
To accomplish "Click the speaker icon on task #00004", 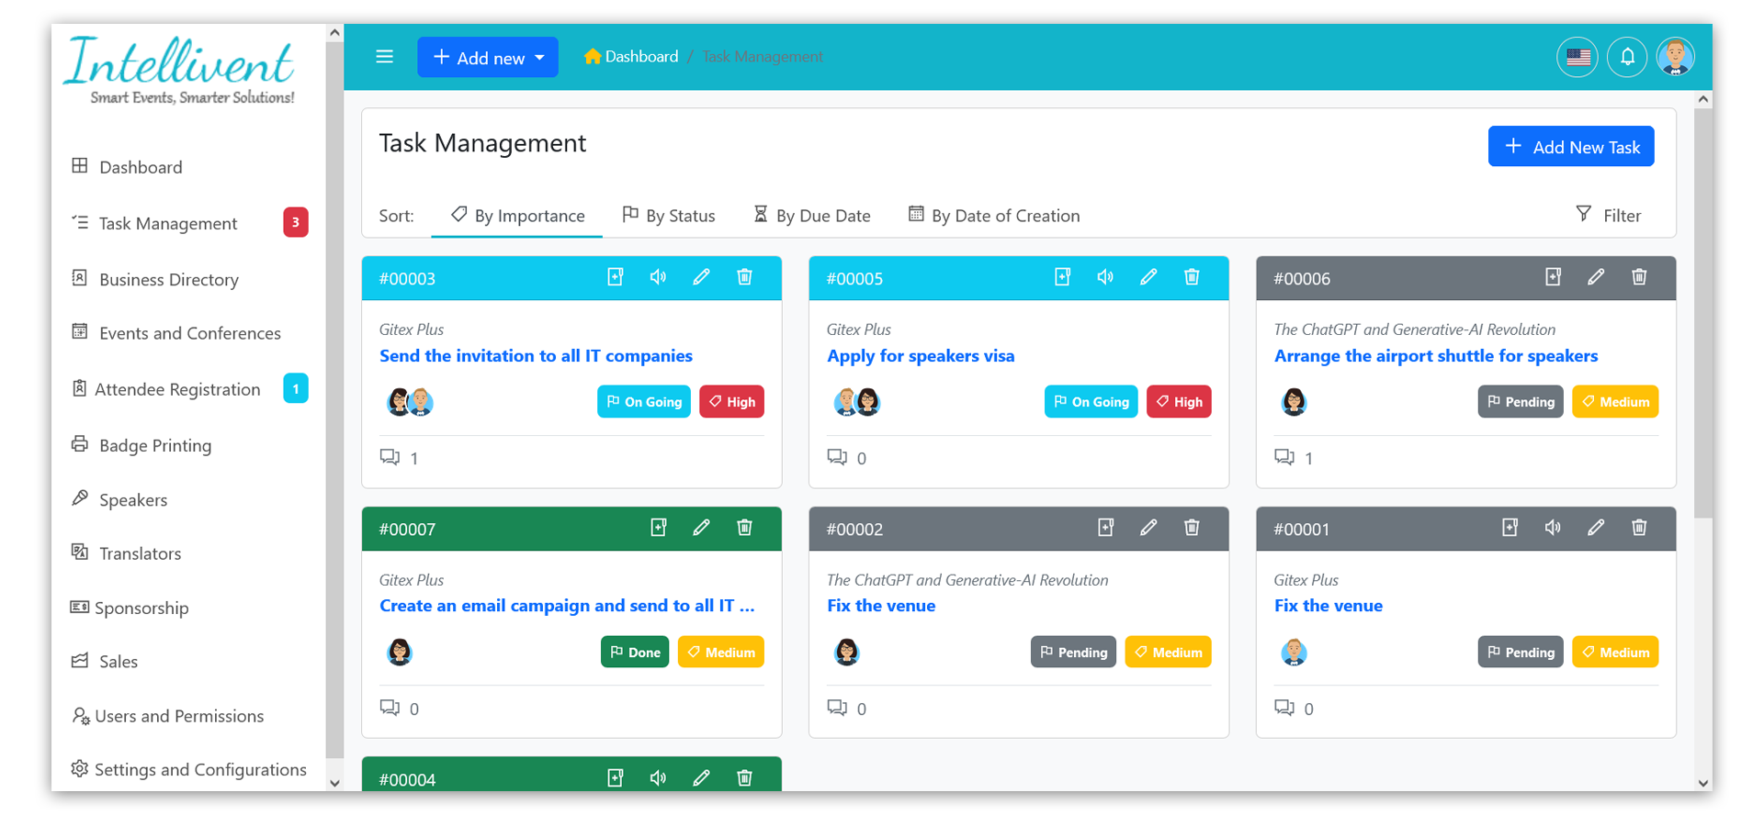I will pos(658,778).
